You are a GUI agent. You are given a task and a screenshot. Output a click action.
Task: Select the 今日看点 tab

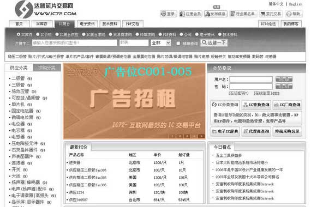click(222, 147)
